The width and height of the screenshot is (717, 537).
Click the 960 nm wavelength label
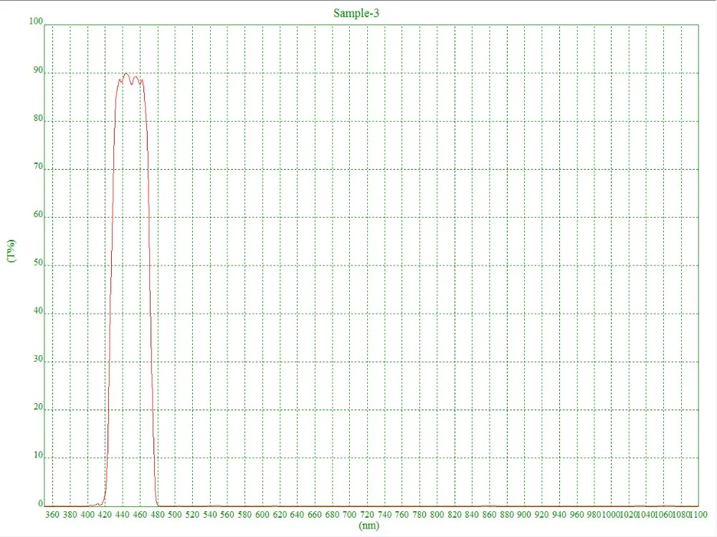[576, 515]
